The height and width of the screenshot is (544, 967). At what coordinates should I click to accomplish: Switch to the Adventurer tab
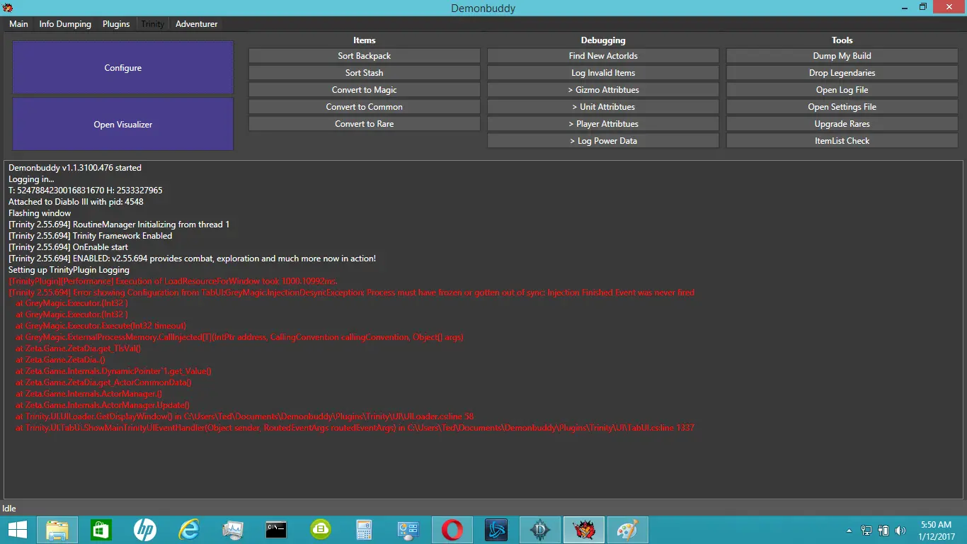click(196, 24)
